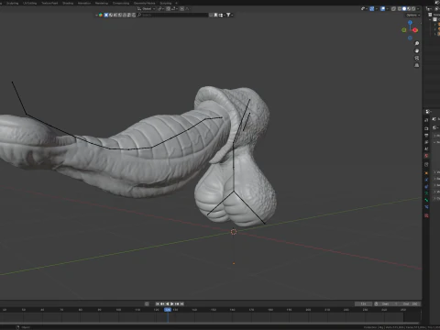
Task: Play the animation in reverse
Action: (x=168, y=303)
